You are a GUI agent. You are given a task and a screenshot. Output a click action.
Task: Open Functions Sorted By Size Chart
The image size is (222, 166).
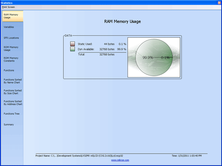(13, 92)
